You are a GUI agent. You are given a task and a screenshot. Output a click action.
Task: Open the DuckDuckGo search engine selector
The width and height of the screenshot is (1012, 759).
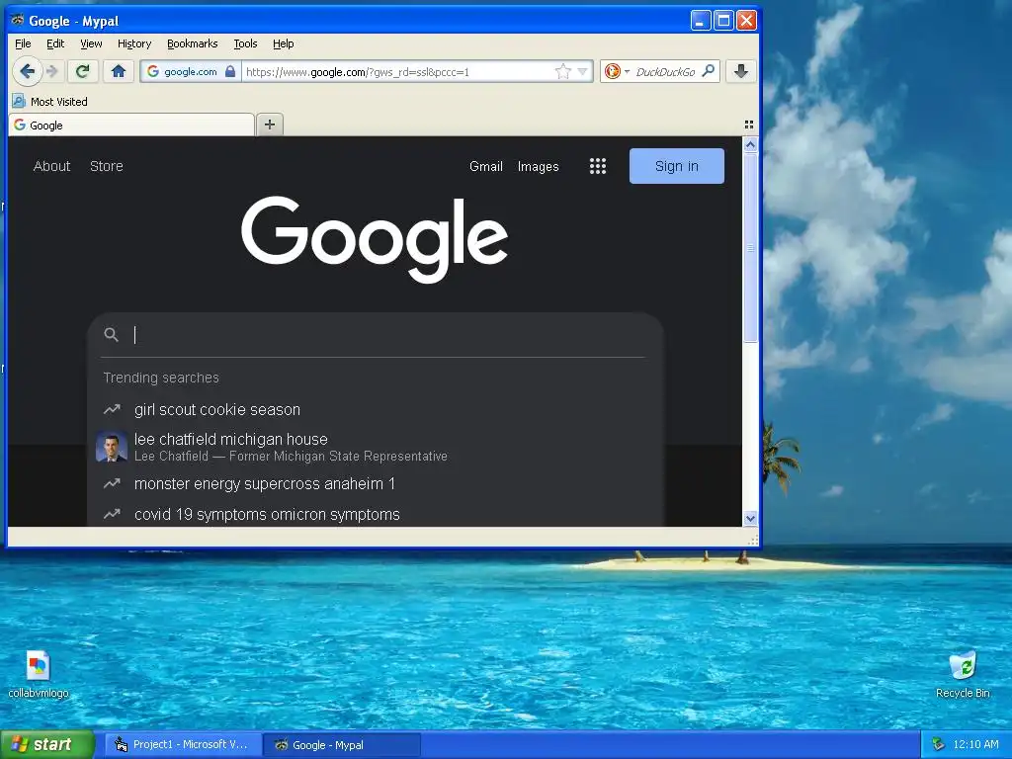[617, 71]
